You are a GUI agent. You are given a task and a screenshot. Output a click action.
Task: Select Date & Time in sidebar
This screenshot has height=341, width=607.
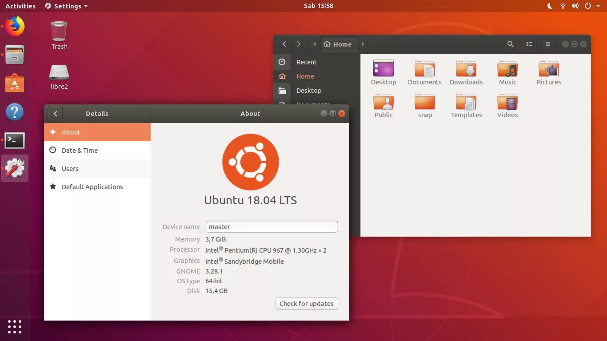click(x=97, y=150)
